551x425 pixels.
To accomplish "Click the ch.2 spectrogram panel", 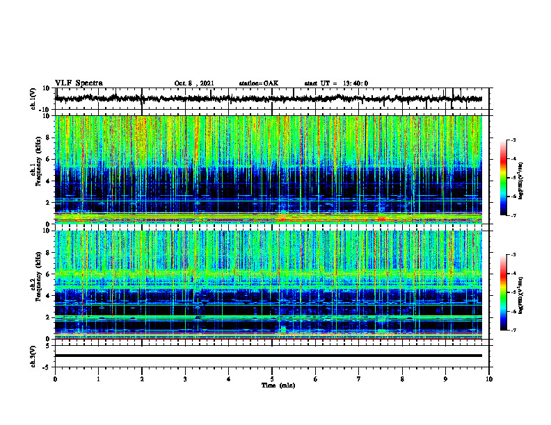I will 269,285.
